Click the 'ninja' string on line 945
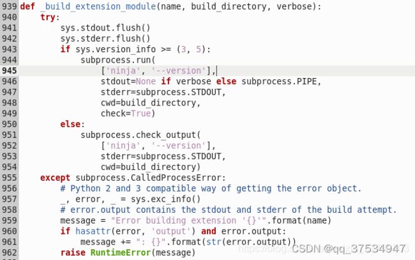Viewport: 415px width, 260px height. pyautogui.click(x=123, y=71)
